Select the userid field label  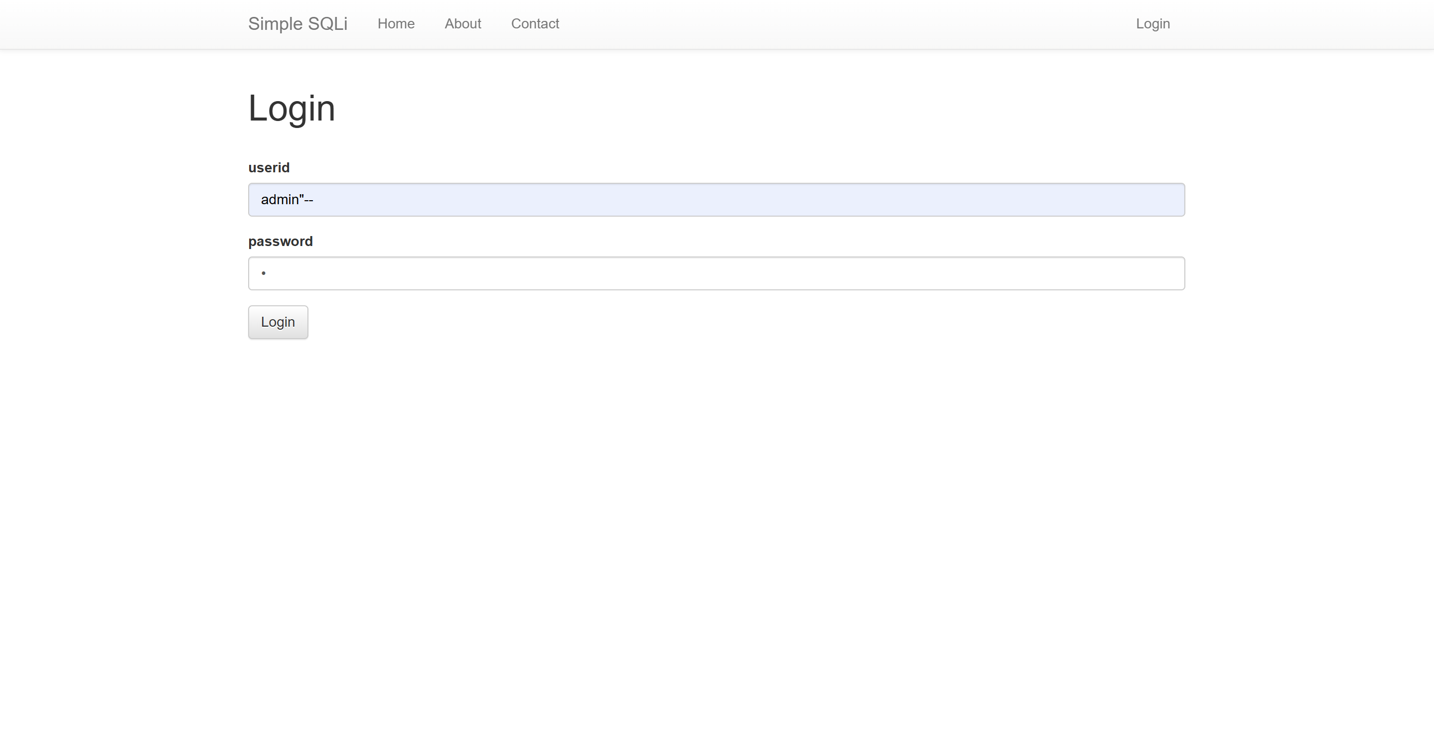269,167
